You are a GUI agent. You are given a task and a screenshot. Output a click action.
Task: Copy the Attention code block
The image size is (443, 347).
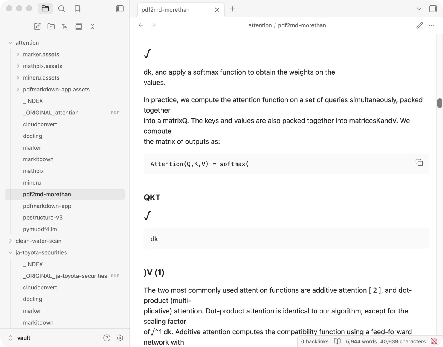[x=419, y=162]
